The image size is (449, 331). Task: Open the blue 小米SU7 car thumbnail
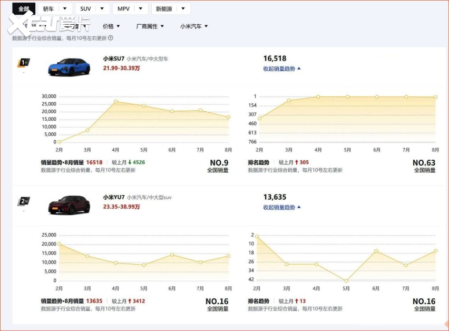click(x=69, y=67)
